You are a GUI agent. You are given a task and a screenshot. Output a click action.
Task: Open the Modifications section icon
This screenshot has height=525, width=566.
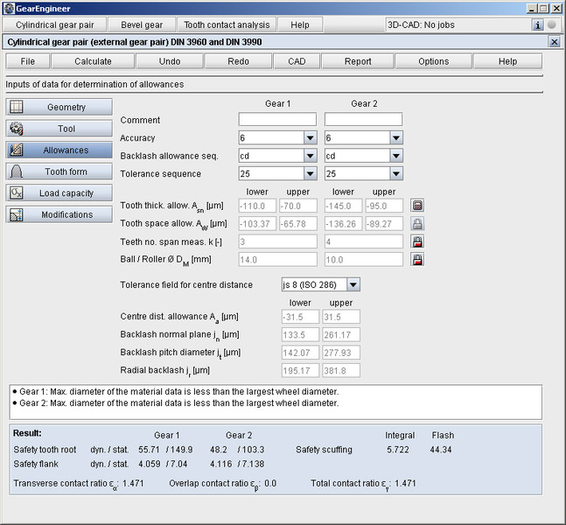pos(17,214)
